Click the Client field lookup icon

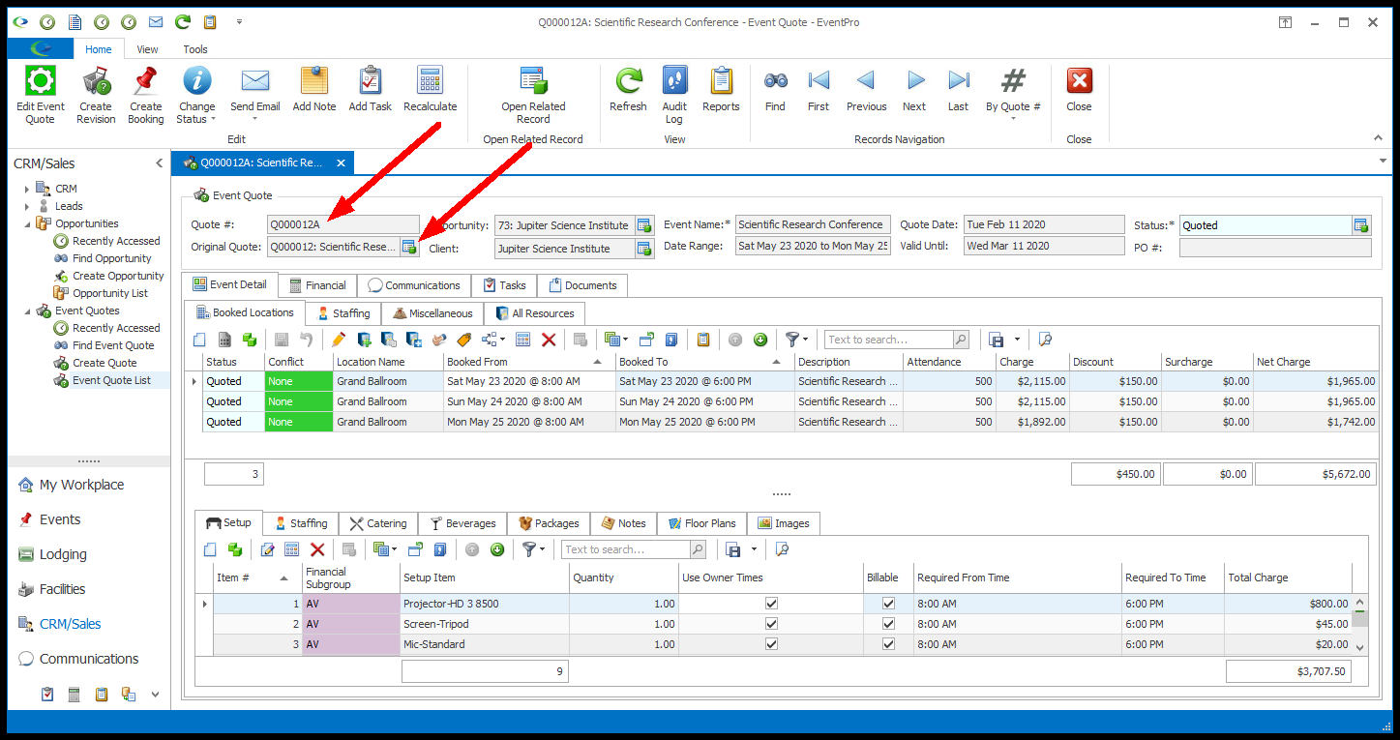[x=644, y=249]
